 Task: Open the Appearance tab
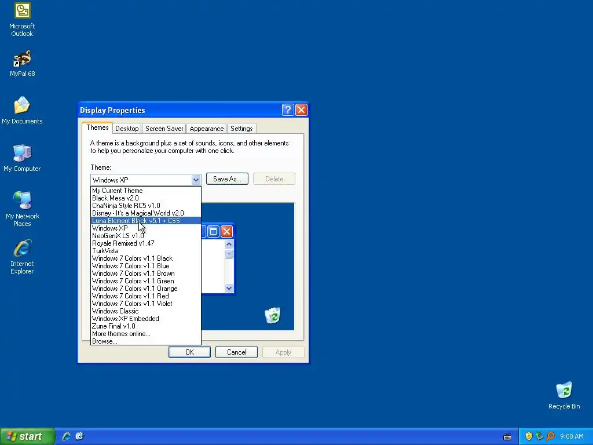207,129
